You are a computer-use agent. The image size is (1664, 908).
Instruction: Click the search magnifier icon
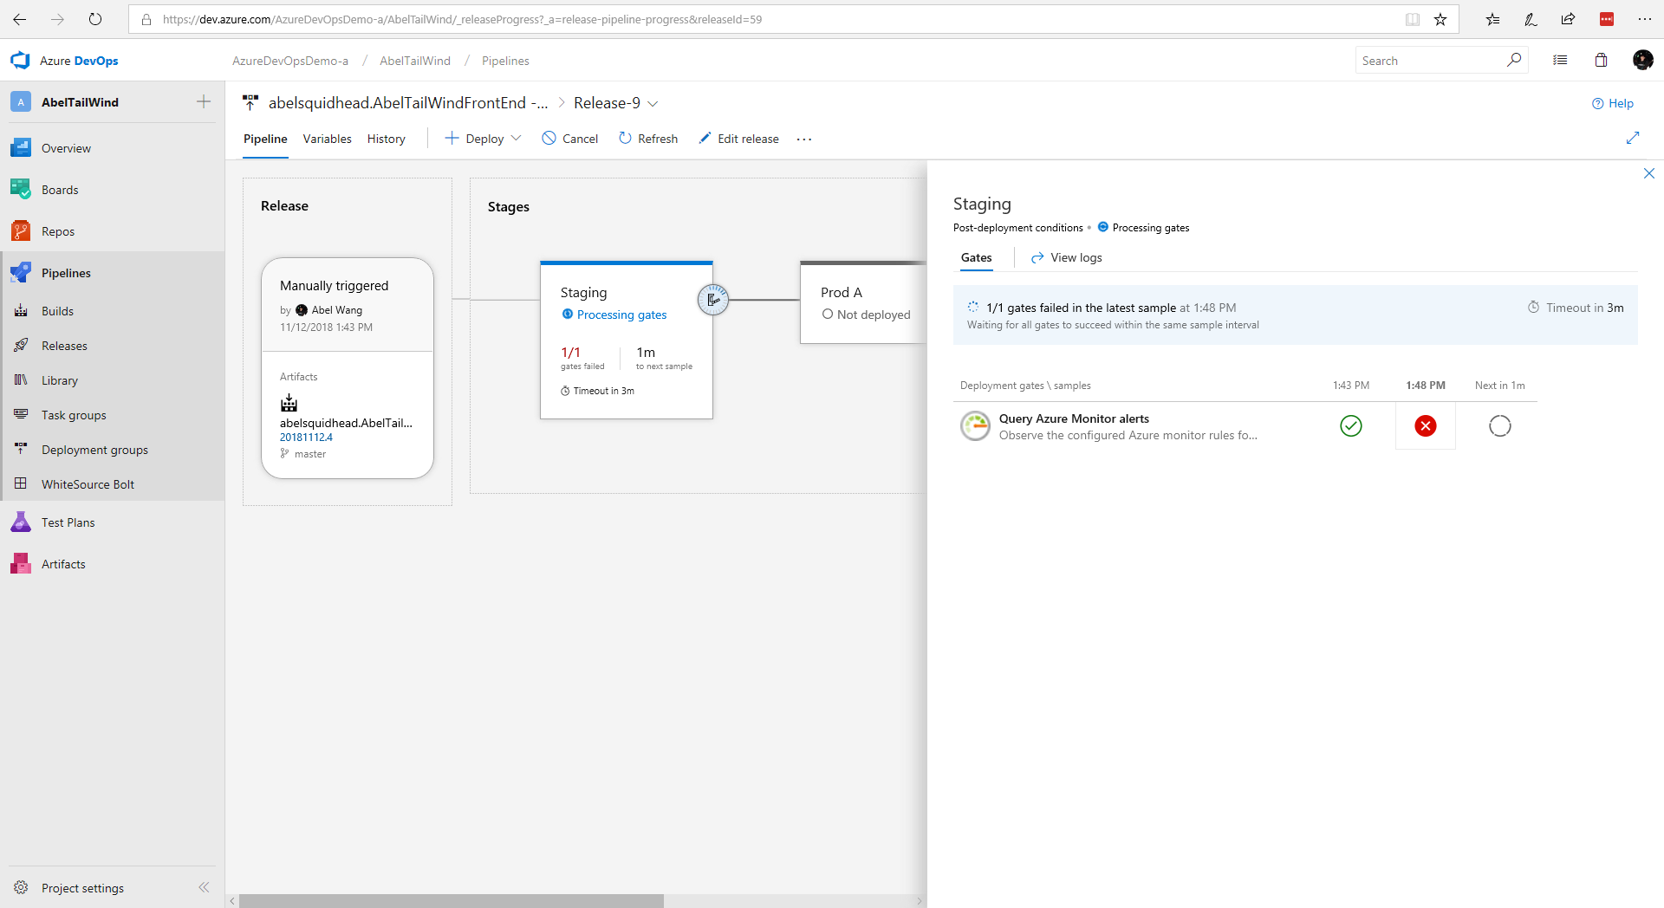pyautogui.click(x=1514, y=60)
